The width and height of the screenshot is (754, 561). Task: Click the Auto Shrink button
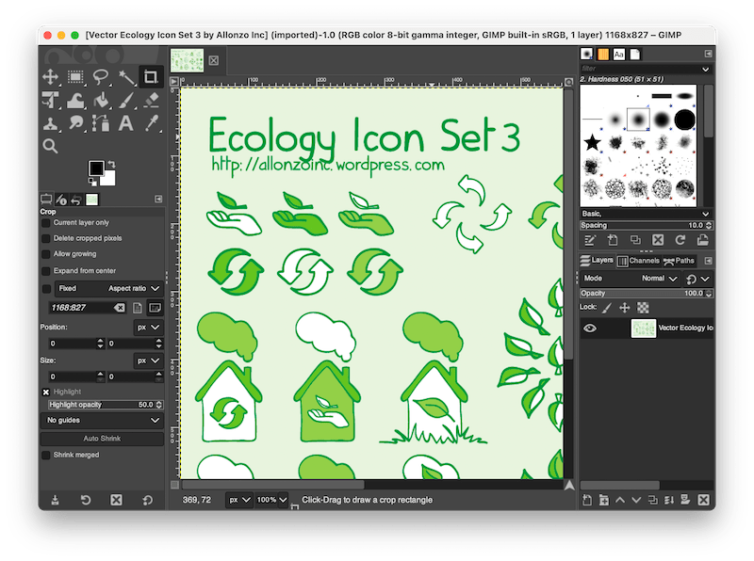(102, 439)
